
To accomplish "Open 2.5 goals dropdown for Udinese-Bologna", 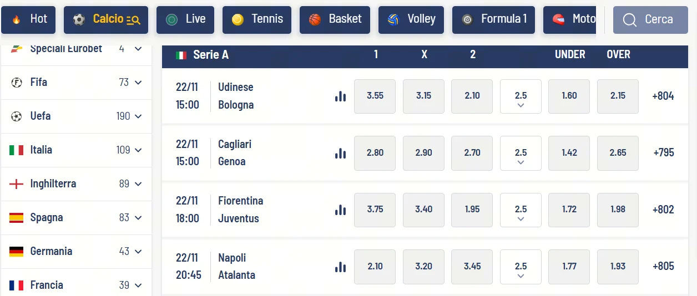I will click(521, 97).
